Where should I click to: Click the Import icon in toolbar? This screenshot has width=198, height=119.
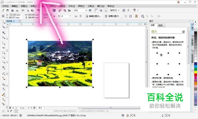tap(60, 10)
